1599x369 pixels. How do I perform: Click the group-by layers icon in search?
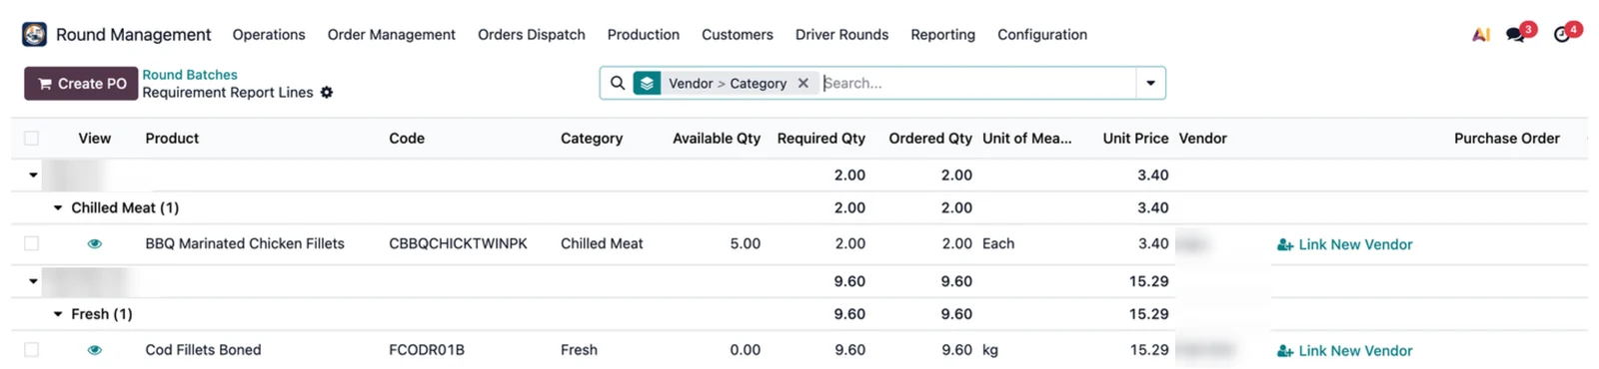[647, 83]
